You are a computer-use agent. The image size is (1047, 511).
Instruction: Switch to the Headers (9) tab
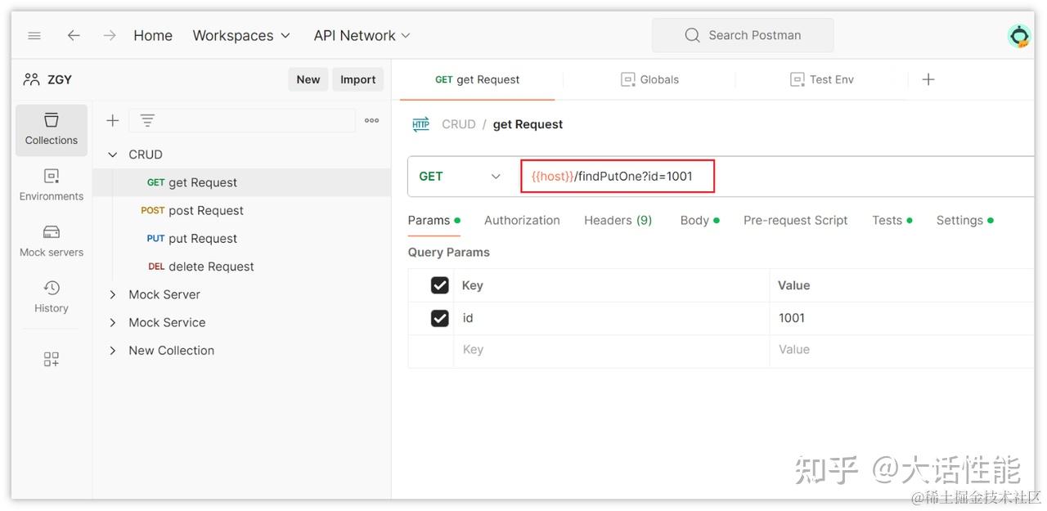618,220
